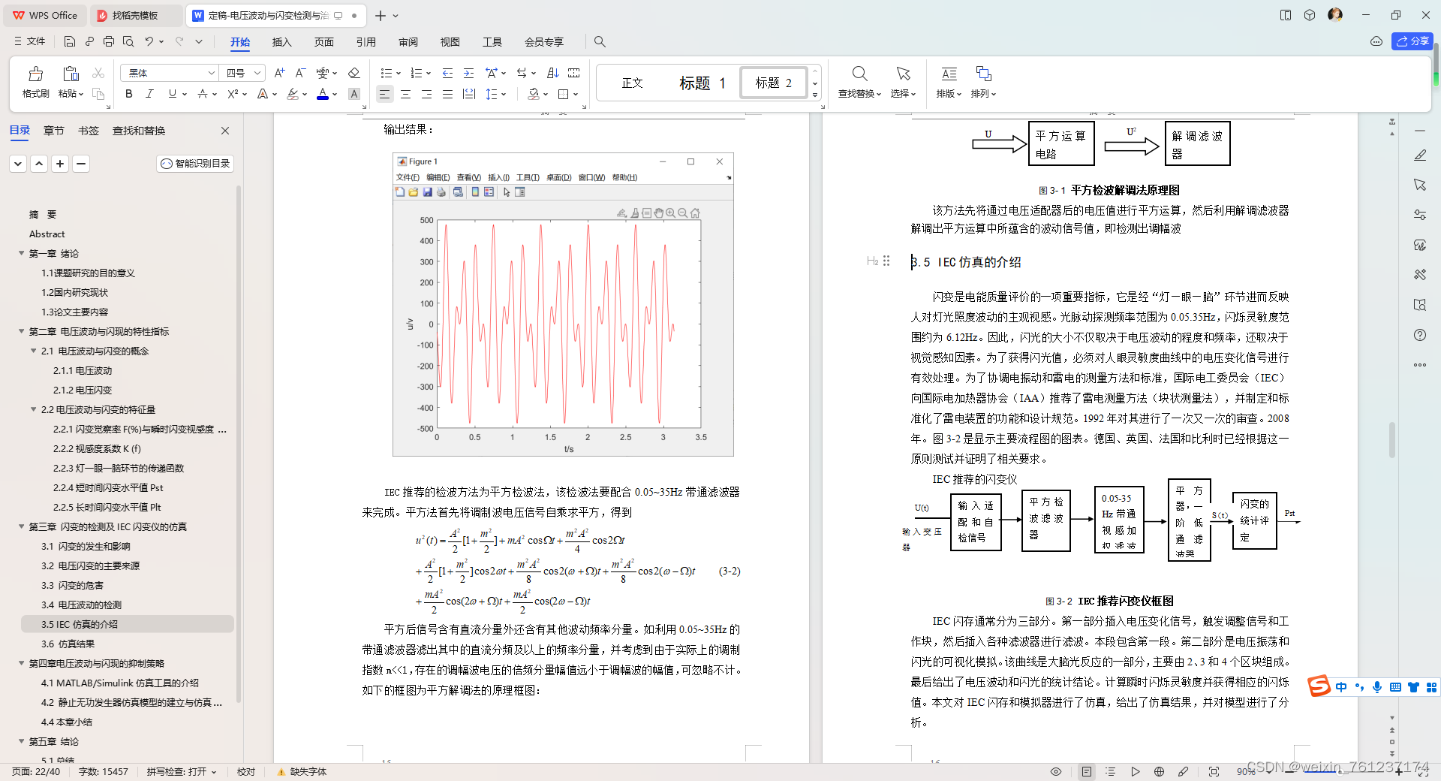This screenshot has width=1441, height=781.
Task: Click the Print Preview icon
Action: click(x=128, y=41)
